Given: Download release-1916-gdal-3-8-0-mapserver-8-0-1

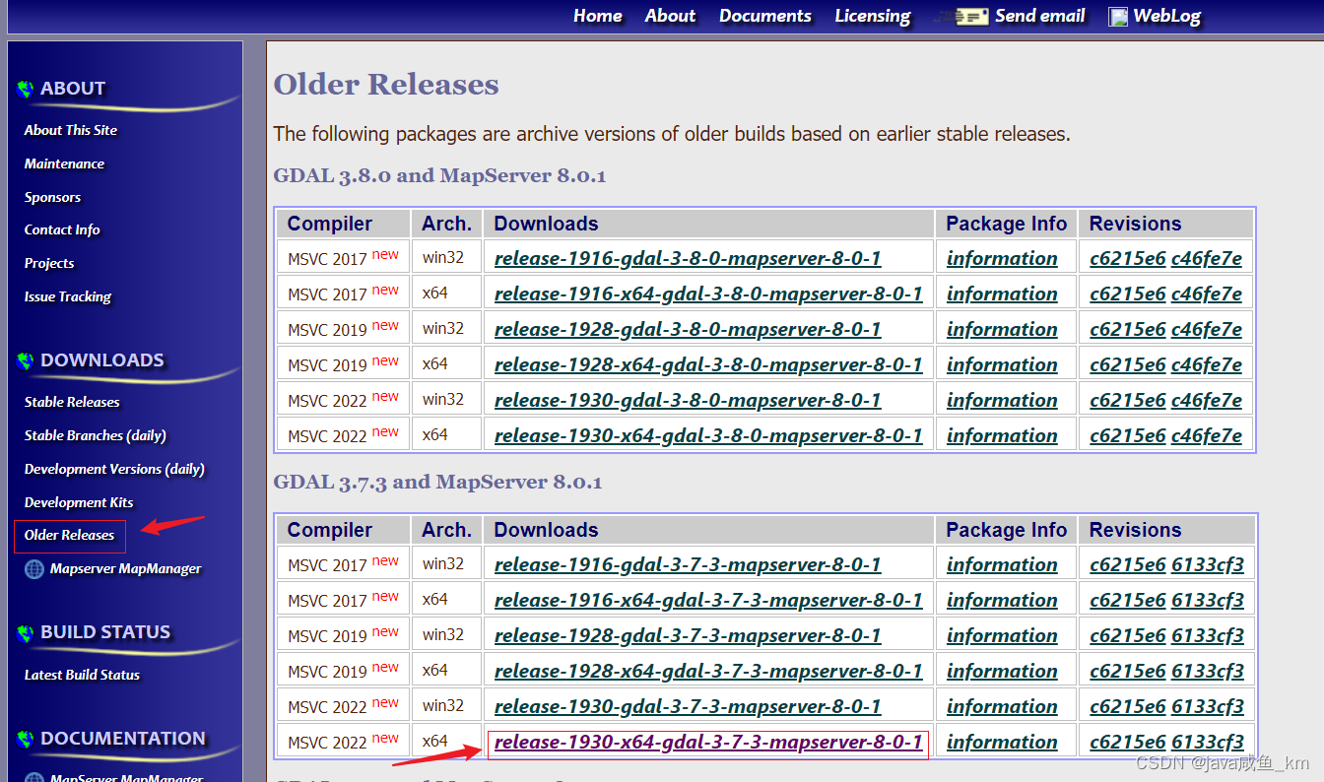Looking at the screenshot, I should click(688, 258).
